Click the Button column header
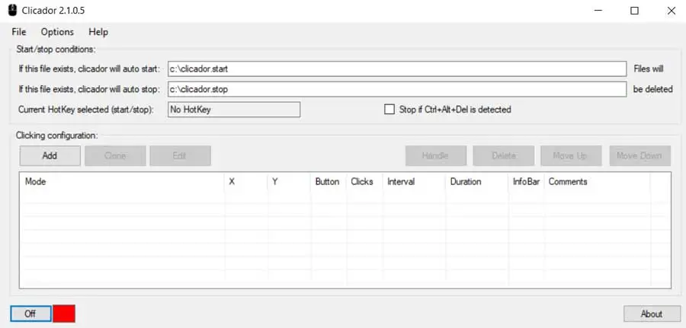The width and height of the screenshot is (686, 328). [329, 182]
